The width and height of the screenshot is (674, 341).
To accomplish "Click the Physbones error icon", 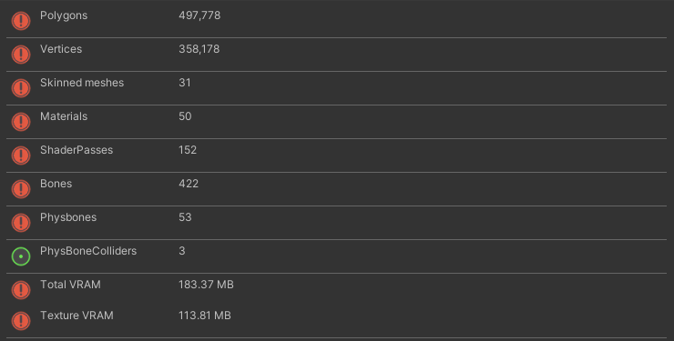I will [21, 223].
